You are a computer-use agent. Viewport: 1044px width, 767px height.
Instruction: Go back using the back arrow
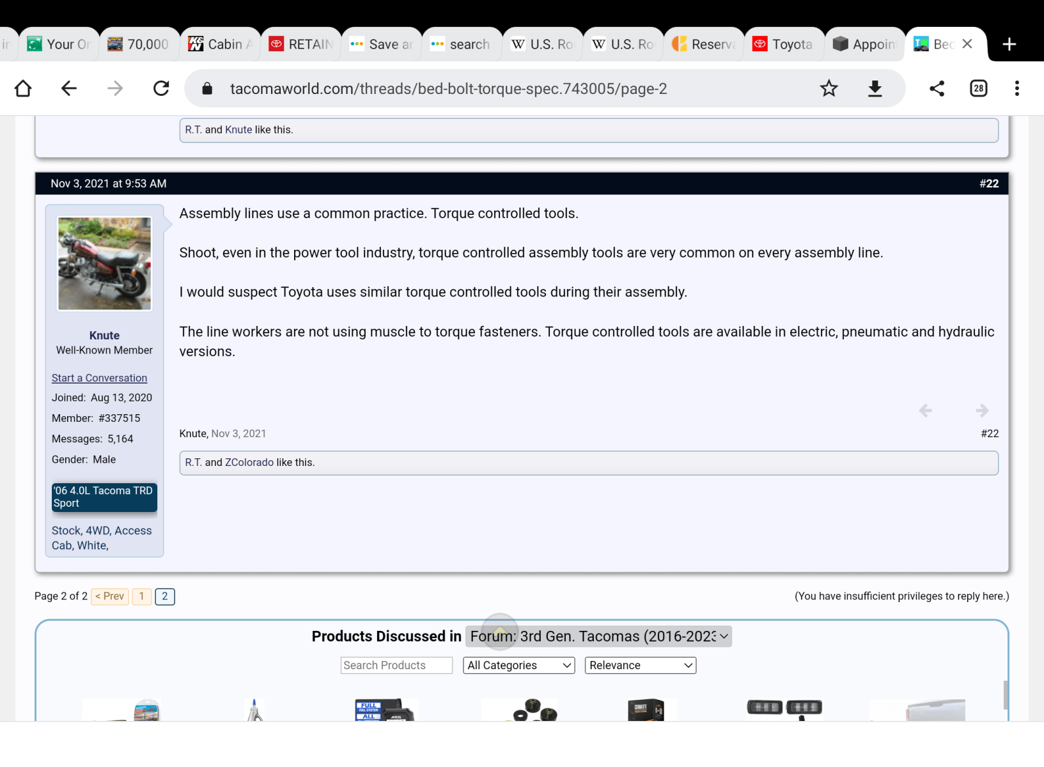[x=69, y=88]
